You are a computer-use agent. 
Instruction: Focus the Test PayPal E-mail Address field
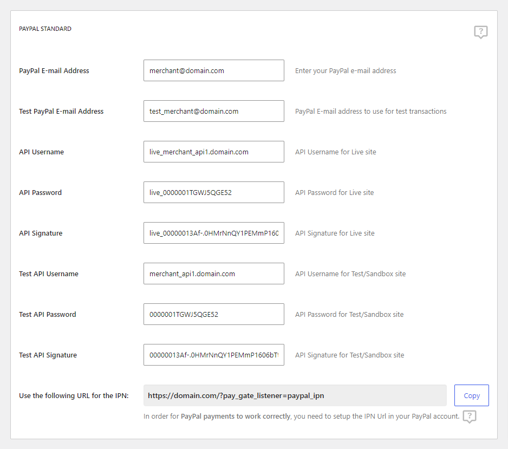214,111
